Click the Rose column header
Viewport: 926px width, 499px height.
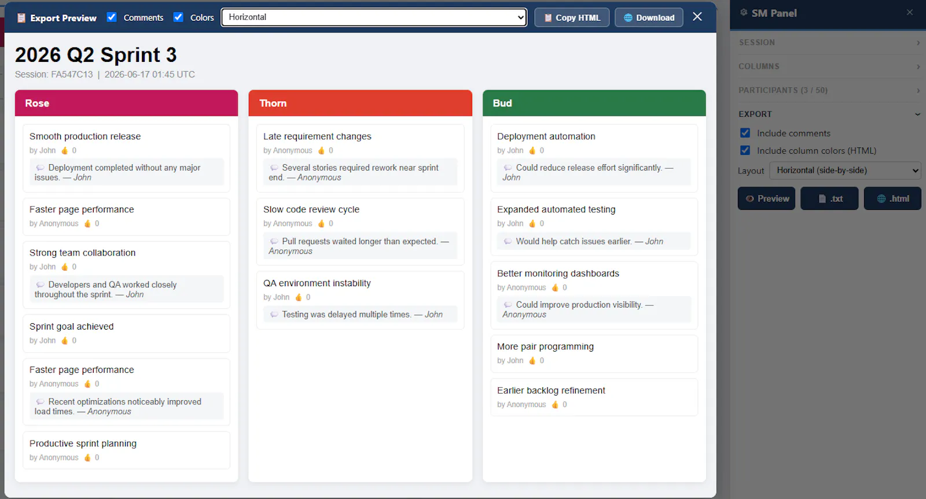[126, 103]
